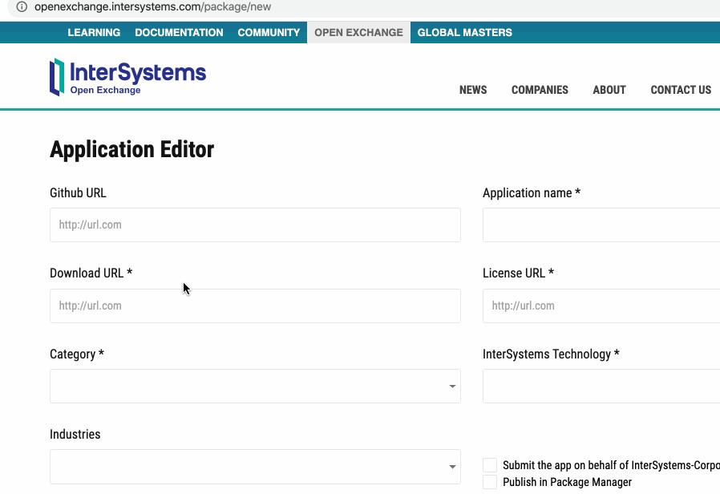
Task: Open the Industries dropdown arrow
Action: (x=452, y=467)
